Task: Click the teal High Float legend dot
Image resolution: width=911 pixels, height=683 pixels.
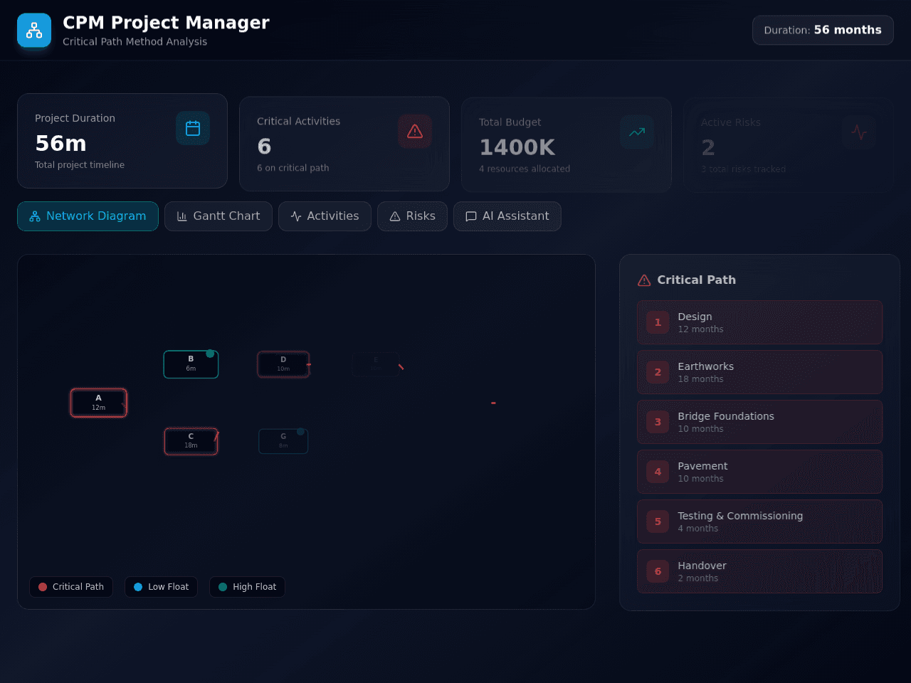Action: point(223,587)
